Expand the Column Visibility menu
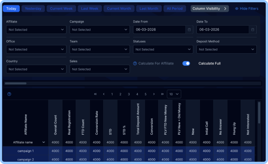 coord(209,9)
